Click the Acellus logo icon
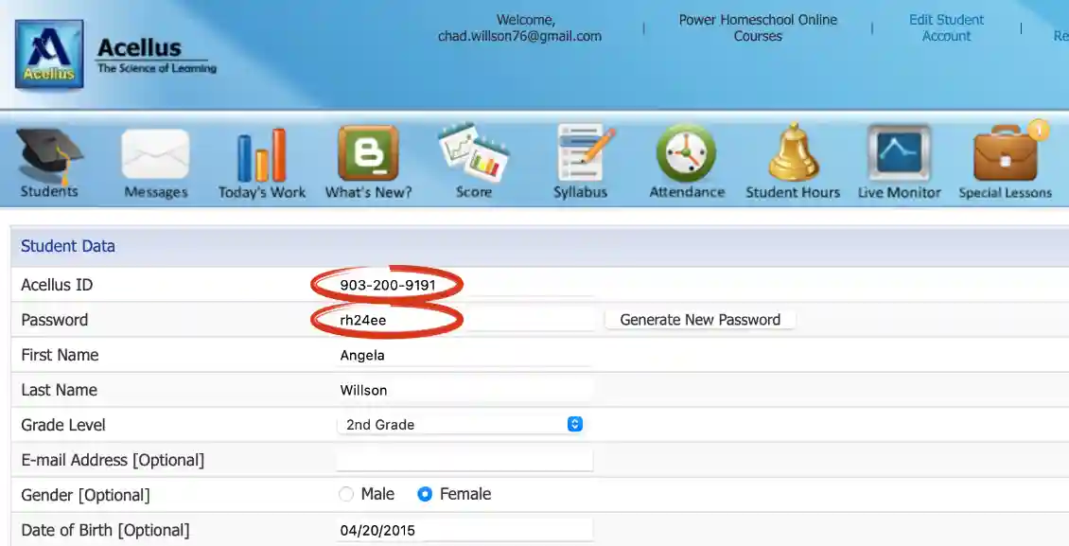Viewport: 1069px width, 546px height. point(49,54)
